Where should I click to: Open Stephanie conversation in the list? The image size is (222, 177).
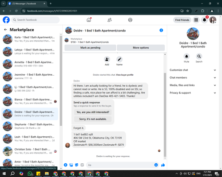tap(30, 126)
